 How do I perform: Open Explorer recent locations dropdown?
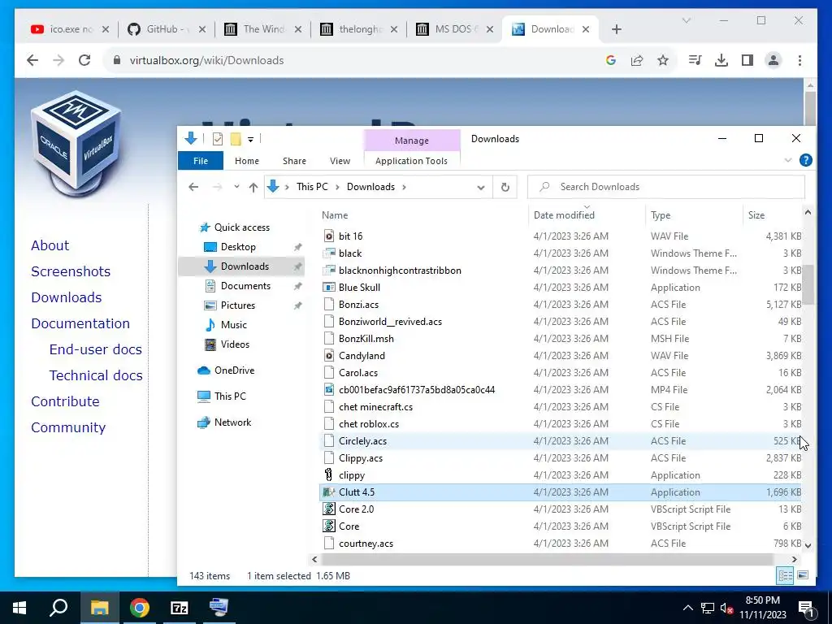(x=236, y=187)
